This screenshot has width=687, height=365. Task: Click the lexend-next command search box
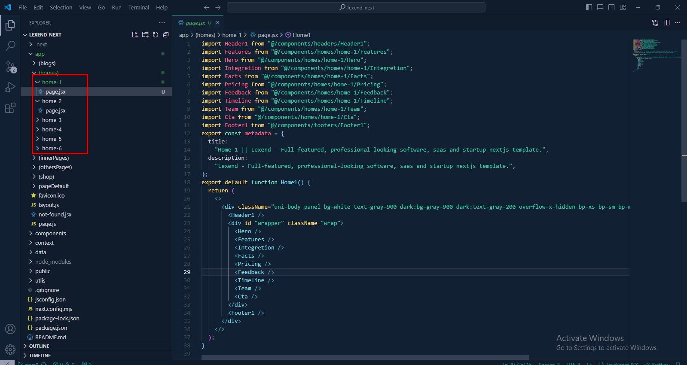click(x=356, y=7)
